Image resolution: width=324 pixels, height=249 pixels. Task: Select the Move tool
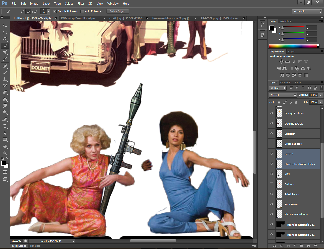[5, 26]
